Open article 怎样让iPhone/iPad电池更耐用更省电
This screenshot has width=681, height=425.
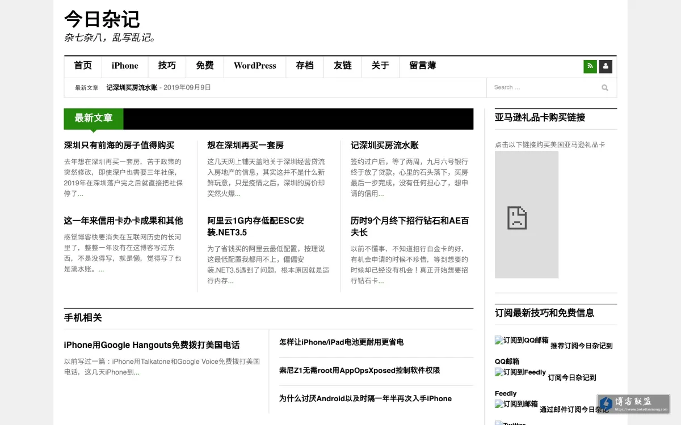342,342
